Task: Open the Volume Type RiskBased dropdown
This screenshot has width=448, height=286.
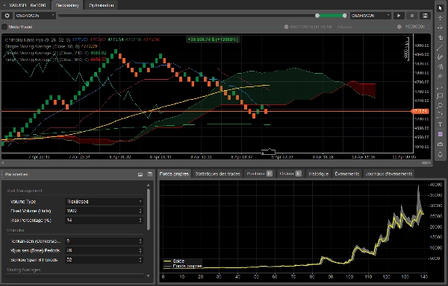Action: pyautogui.click(x=104, y=201)
